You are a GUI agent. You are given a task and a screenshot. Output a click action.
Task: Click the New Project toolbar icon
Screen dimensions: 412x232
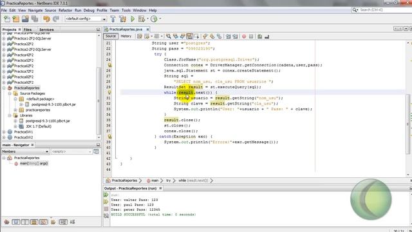click(x=16, y=19)
